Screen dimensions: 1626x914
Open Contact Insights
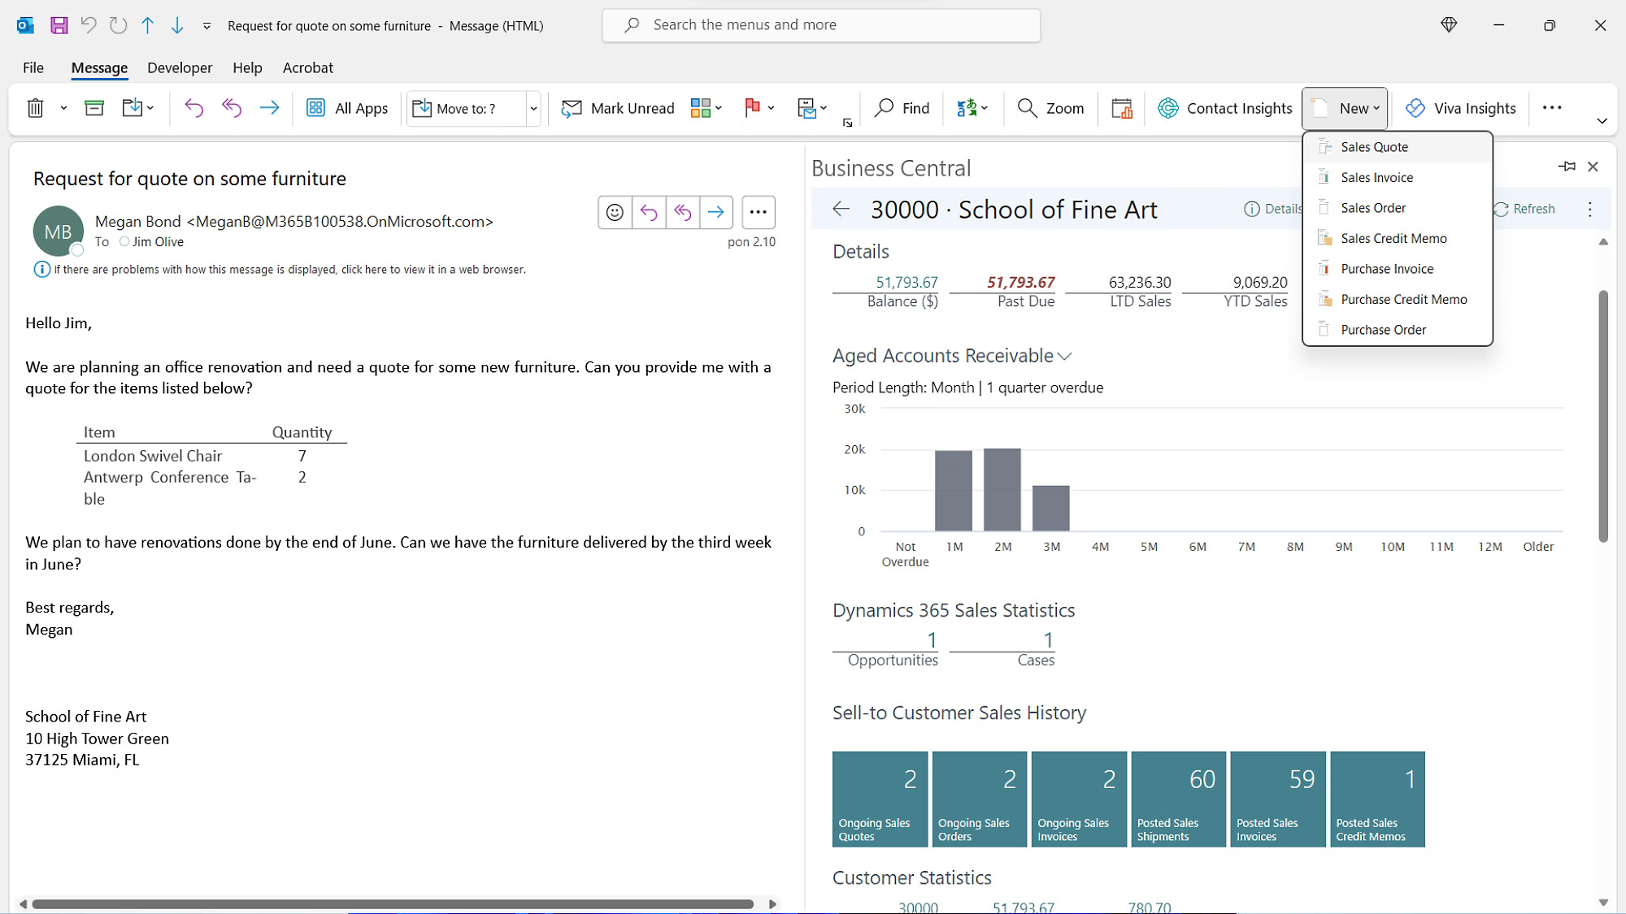[x=1224, y=107]
